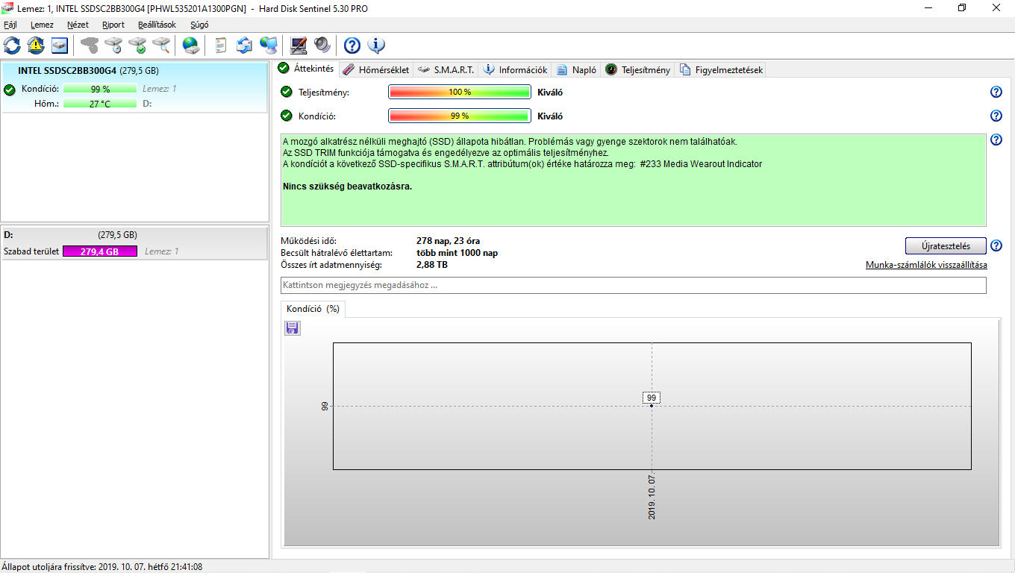Screen dimensions: 1015x573
Task: Click the comment field Kattintson megjegyzés megadásához
Action: (x=634, y=285)
